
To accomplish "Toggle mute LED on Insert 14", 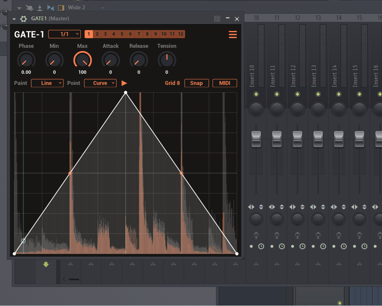I will [339, 94].
